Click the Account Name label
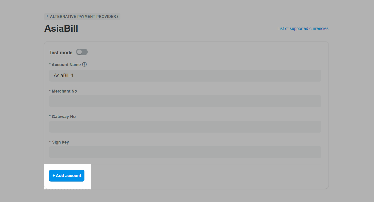 coord(66,65)
